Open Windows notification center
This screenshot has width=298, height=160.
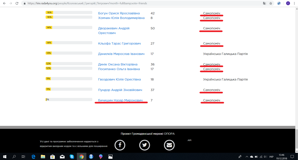[292, 157]
